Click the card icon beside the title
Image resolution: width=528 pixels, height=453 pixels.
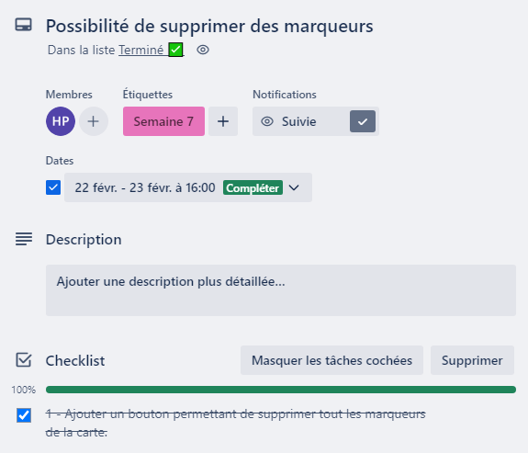(24, 25)
